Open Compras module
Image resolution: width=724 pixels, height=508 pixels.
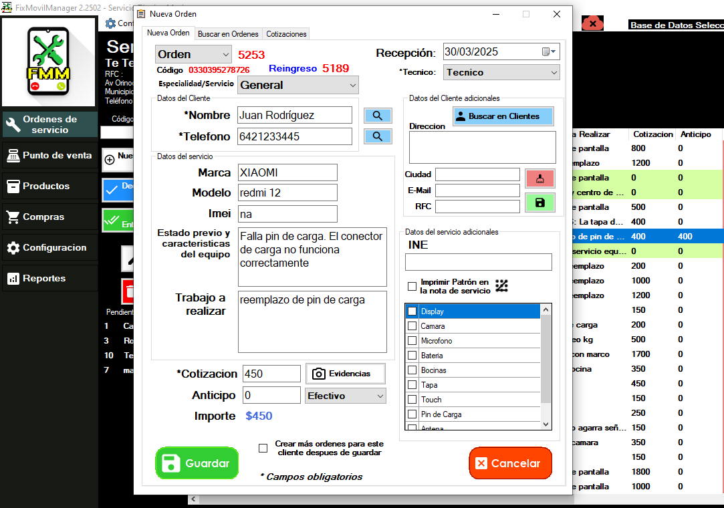coord(50,217)
